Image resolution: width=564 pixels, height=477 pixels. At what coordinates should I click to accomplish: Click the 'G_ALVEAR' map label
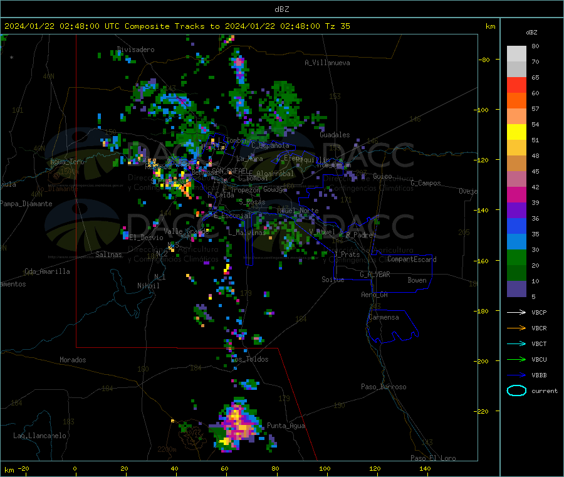(x=375, y=275)
